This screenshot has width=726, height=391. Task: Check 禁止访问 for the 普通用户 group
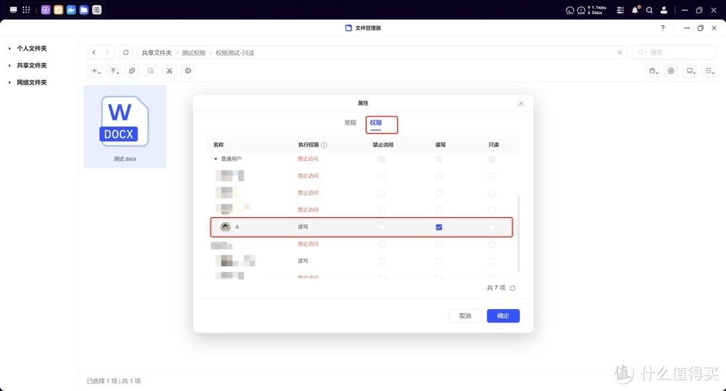[382, 159]
